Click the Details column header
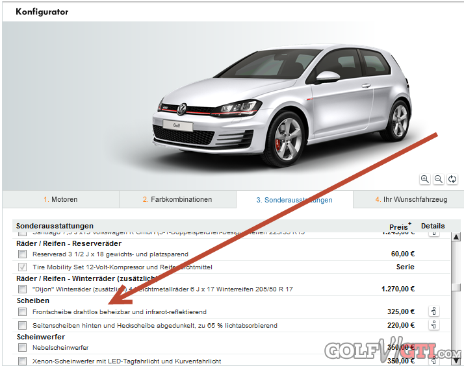Image resolution: width=464 pixels, height=366 pixels. (x=433, y=226)
